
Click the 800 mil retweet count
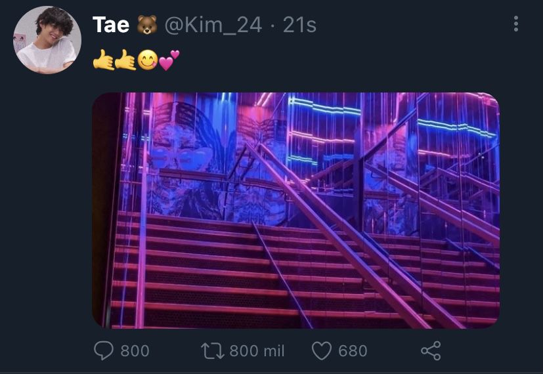(257, 351)
